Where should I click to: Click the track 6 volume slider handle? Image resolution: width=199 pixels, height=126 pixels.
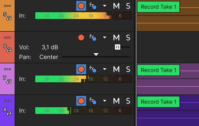pyautogui.click(x=118, y=47)
